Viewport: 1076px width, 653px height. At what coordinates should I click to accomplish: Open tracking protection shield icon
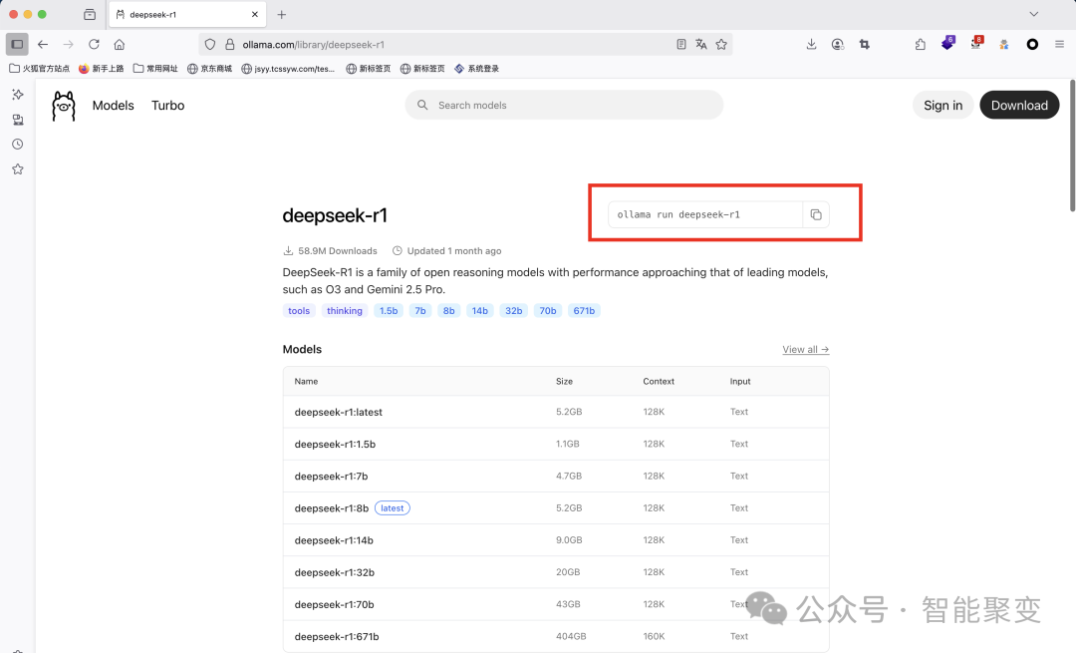210,44
